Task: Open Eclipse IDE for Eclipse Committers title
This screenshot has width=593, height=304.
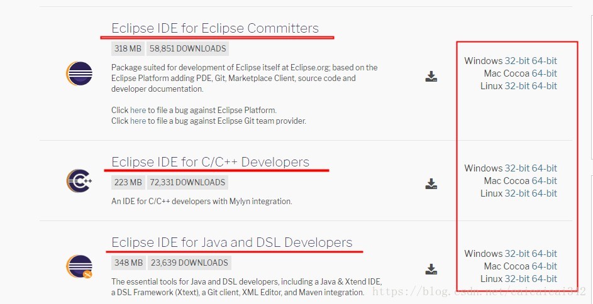Action: pyautogui.click(x=215, y=28)
